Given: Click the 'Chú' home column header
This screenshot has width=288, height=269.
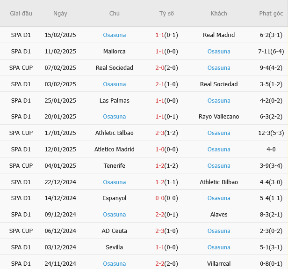Looking at the screenshot, I should point(115,14).
